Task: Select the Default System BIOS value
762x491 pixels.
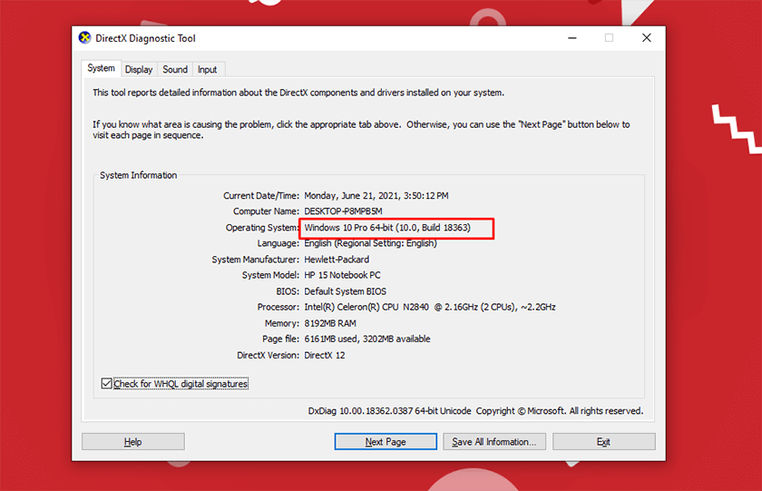Action: tap(345, 291)
